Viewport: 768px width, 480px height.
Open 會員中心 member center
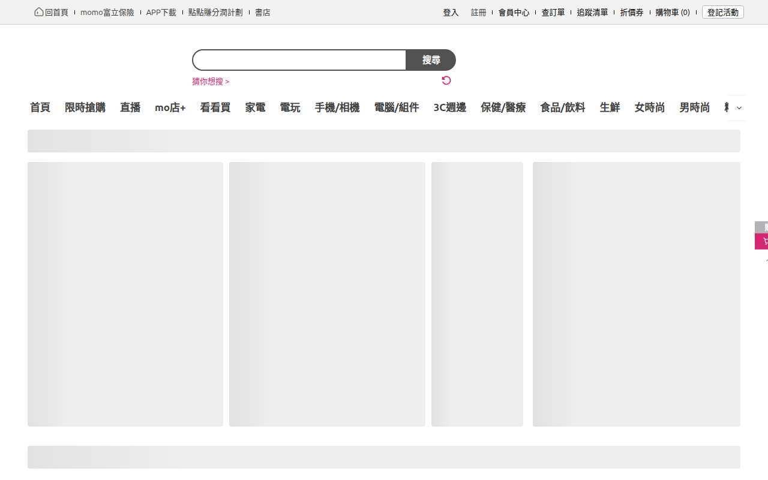point(514,12)
